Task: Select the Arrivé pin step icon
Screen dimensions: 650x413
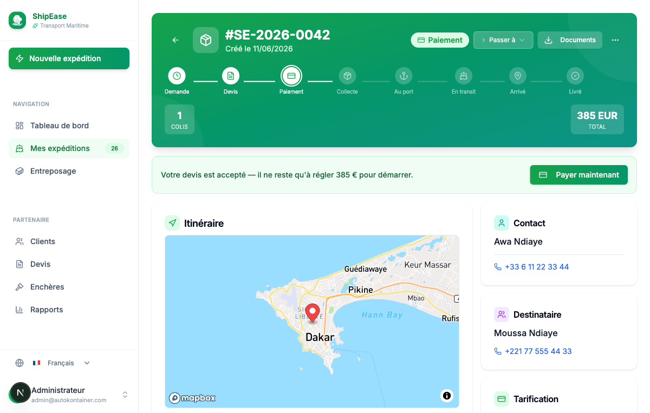Action: point(518,76)
